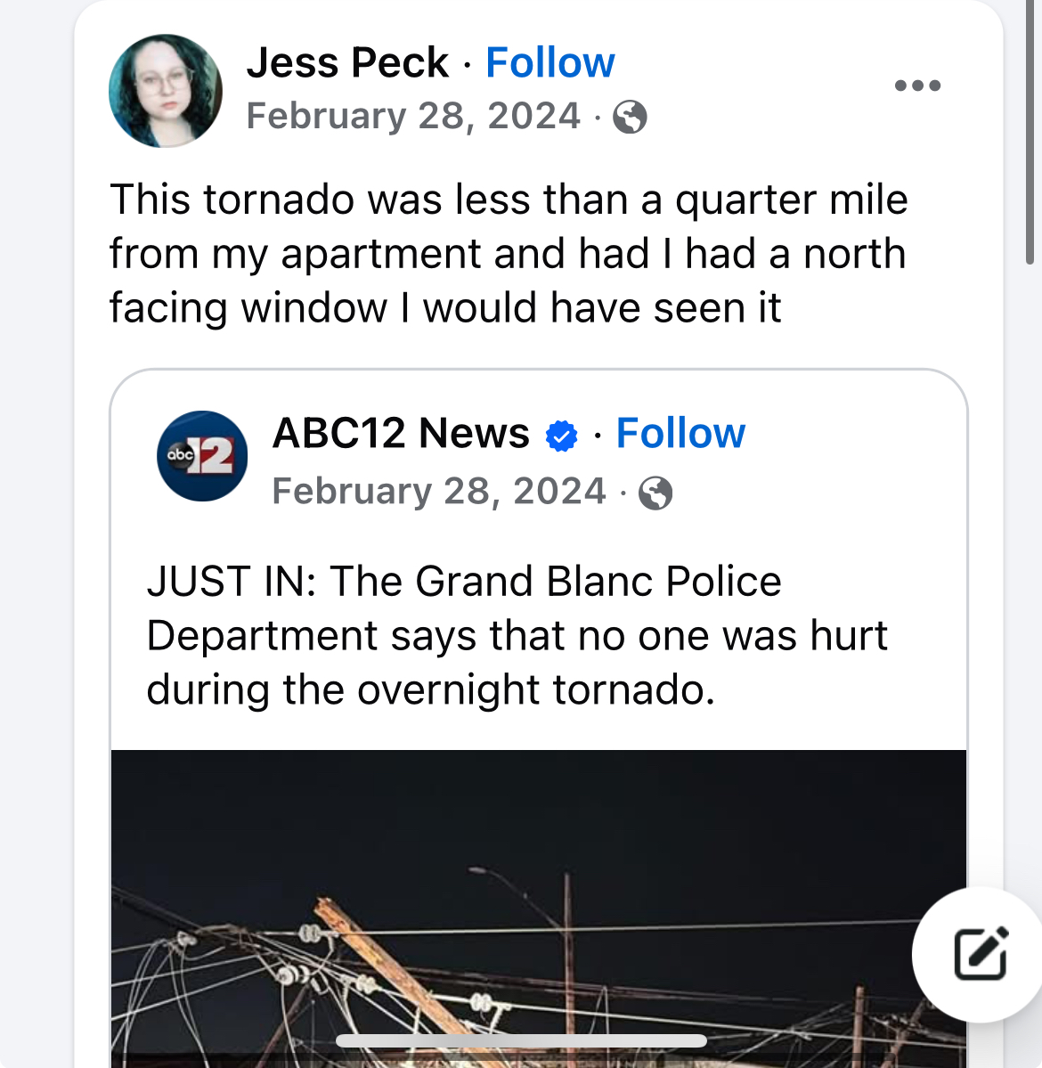Click Jess Peck's February 28, 2024 timestamp
The width and height of the screenshot is (1042, 1068).
coord(413,116)
